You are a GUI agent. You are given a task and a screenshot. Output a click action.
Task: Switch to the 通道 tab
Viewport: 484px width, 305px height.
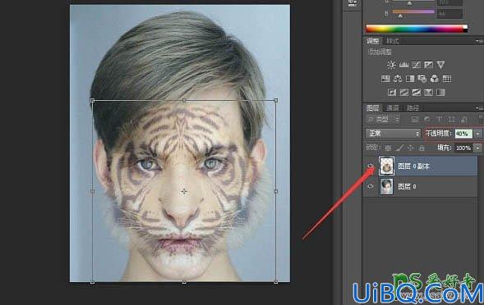393,108
